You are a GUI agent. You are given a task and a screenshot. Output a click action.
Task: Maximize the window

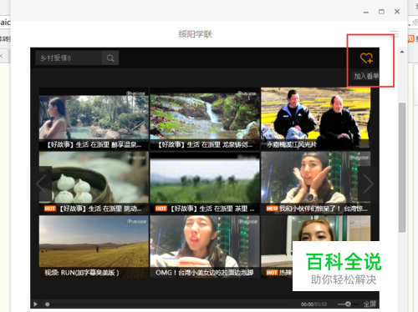click(381, 12)
